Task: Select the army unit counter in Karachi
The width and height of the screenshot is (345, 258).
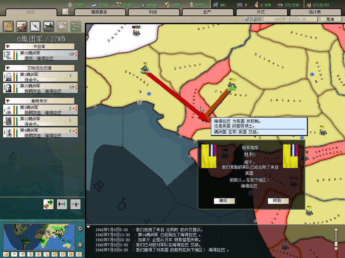Action: tap(145, 68)
